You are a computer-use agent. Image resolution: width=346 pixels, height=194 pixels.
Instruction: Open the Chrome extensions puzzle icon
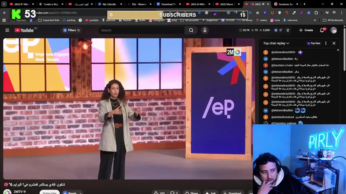(316, 13)
